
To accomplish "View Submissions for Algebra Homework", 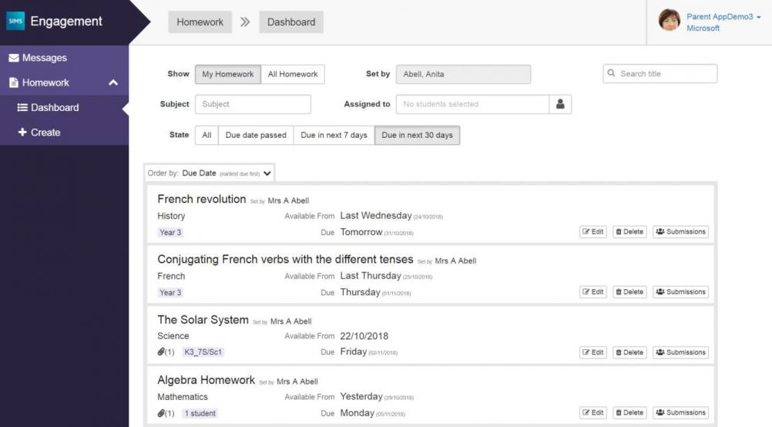I will point(680,412).
